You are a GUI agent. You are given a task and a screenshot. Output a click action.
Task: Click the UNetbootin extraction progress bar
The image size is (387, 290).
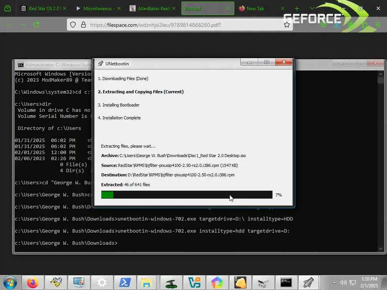click(x=187, y=194)
